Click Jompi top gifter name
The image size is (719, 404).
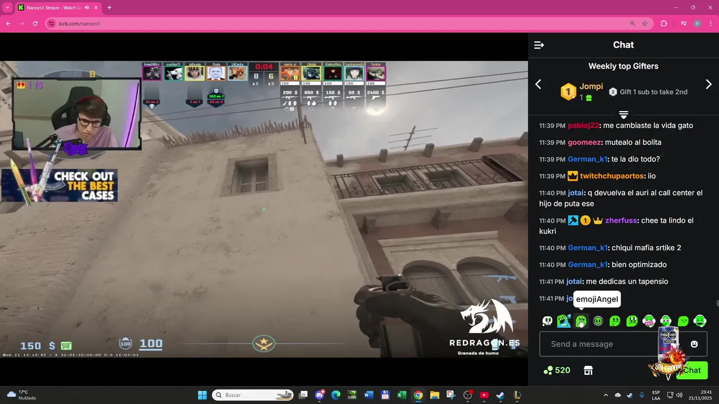point(591,86)
